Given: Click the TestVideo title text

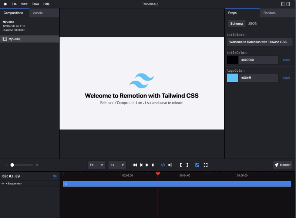Looking at the screenshot, I should [x=149, y=4].
